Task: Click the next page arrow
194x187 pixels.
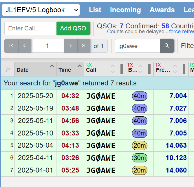Action: (x=70, y=46)
